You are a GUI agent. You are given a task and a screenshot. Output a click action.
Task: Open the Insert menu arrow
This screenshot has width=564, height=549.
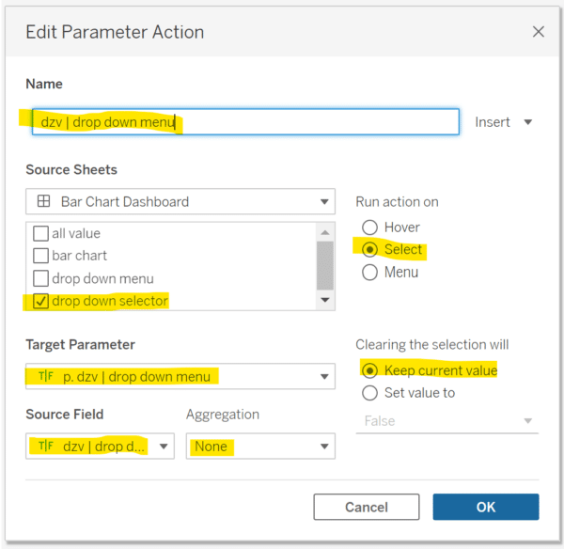tap(527, 122)
